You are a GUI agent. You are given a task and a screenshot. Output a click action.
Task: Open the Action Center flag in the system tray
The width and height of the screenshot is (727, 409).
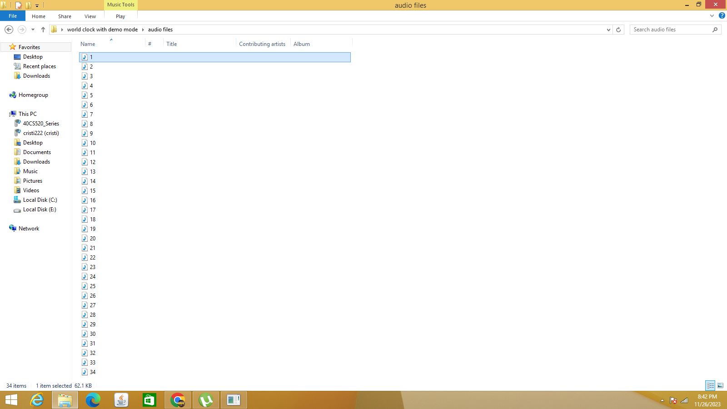[673, 401]
